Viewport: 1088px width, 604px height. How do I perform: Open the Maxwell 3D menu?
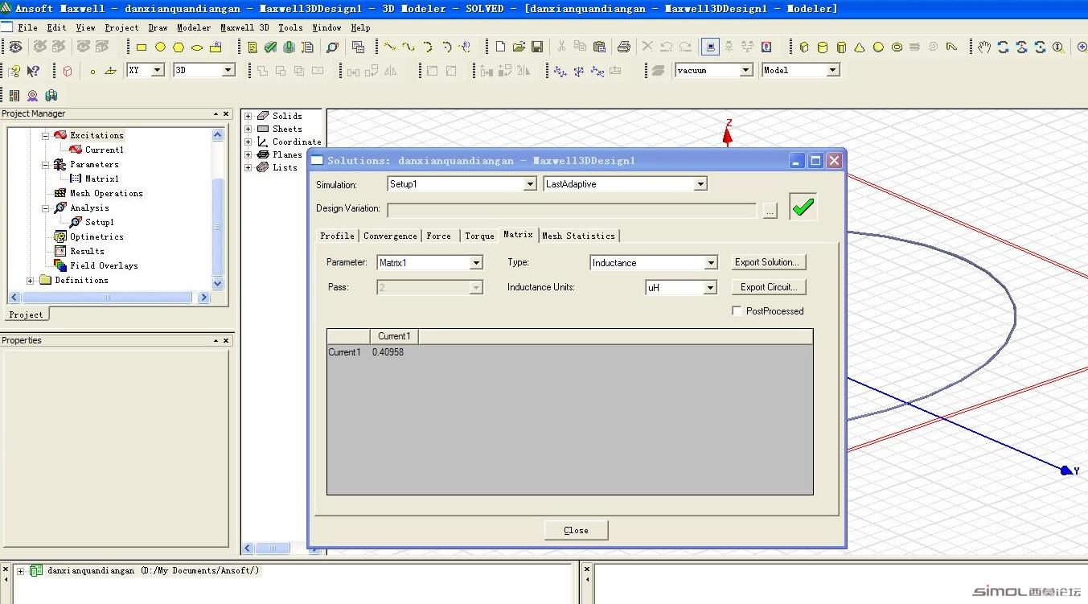[244, 27]
